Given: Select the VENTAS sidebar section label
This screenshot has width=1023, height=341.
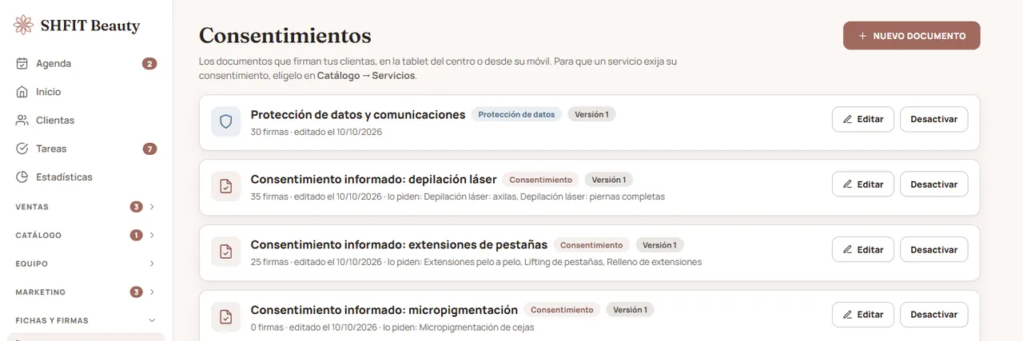Looking at the screenshot, I should pos(32,207).
